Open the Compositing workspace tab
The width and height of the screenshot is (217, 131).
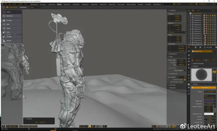52,4
